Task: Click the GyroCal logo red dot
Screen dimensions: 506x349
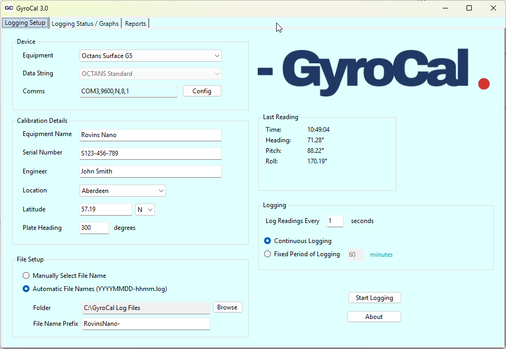Action: click(483, 84)
